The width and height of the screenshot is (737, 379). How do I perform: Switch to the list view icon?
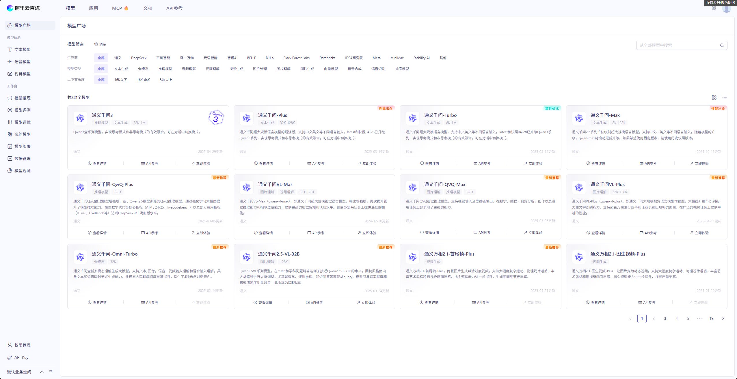(725, 97)
